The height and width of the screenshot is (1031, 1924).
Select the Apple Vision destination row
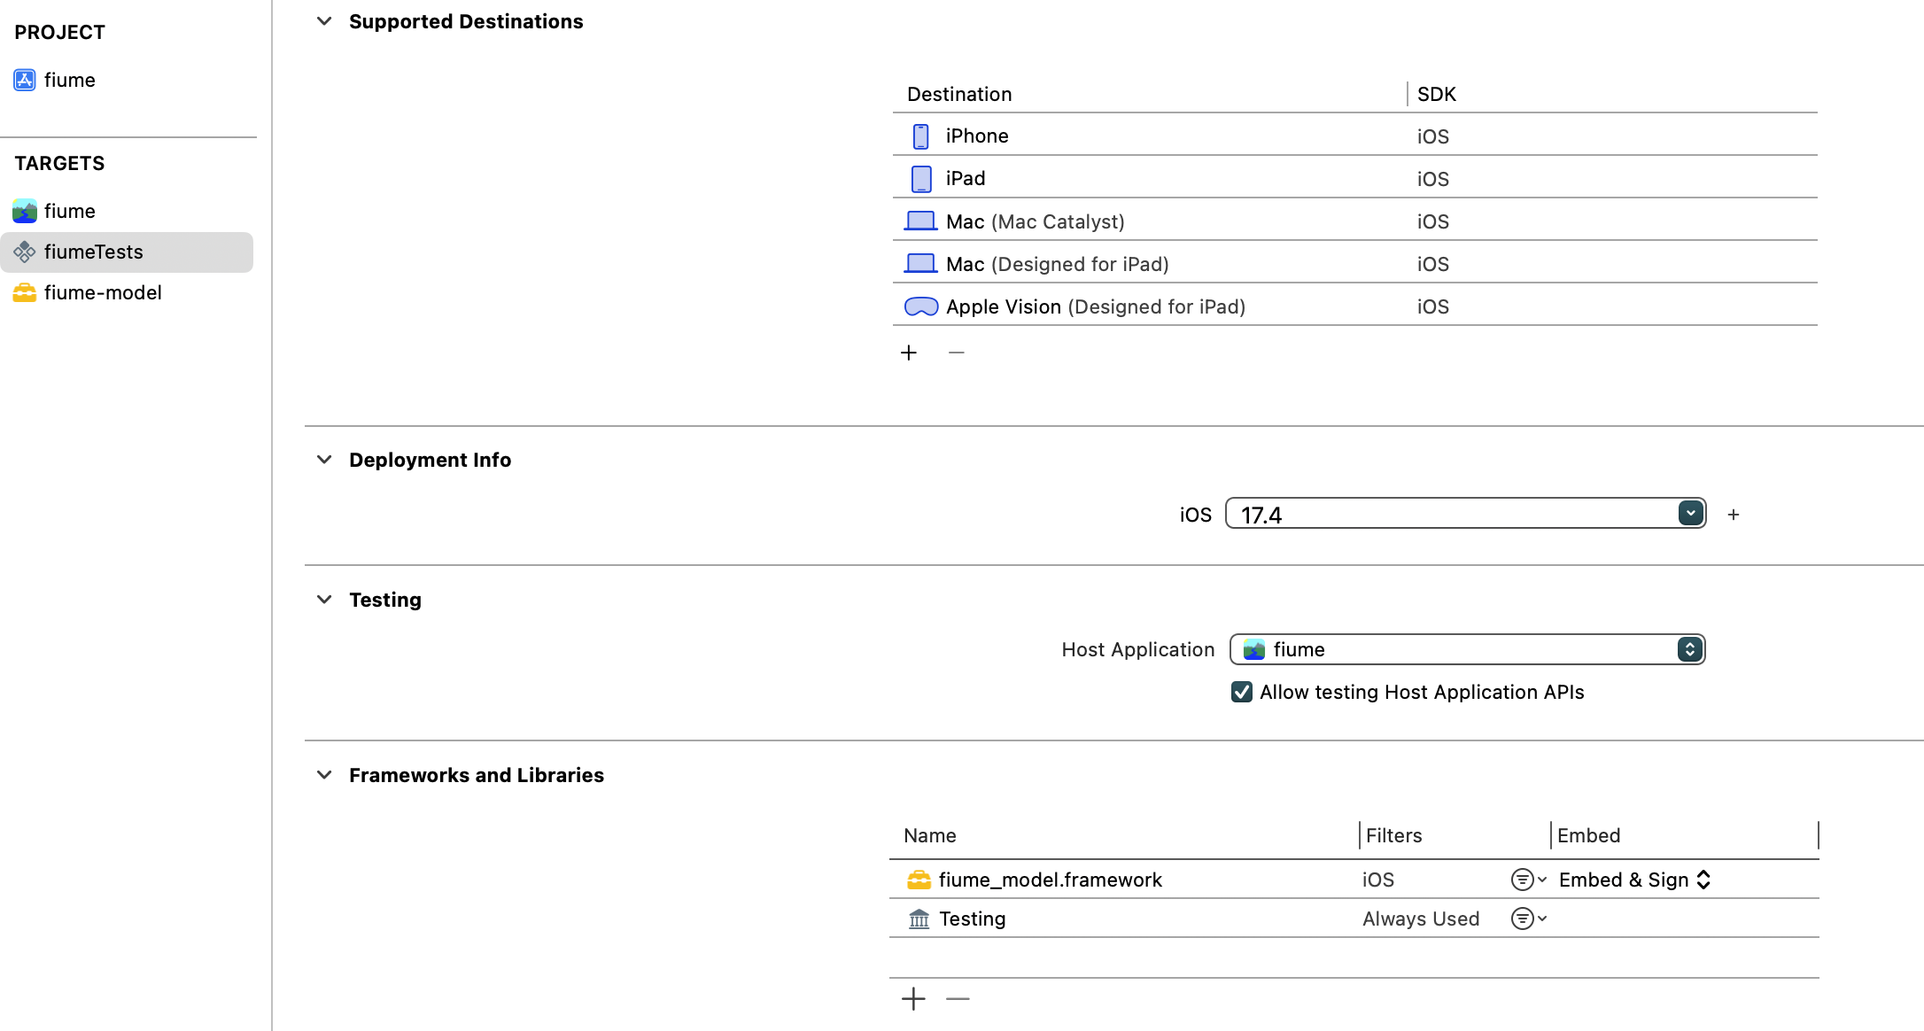pos(1355,306)
